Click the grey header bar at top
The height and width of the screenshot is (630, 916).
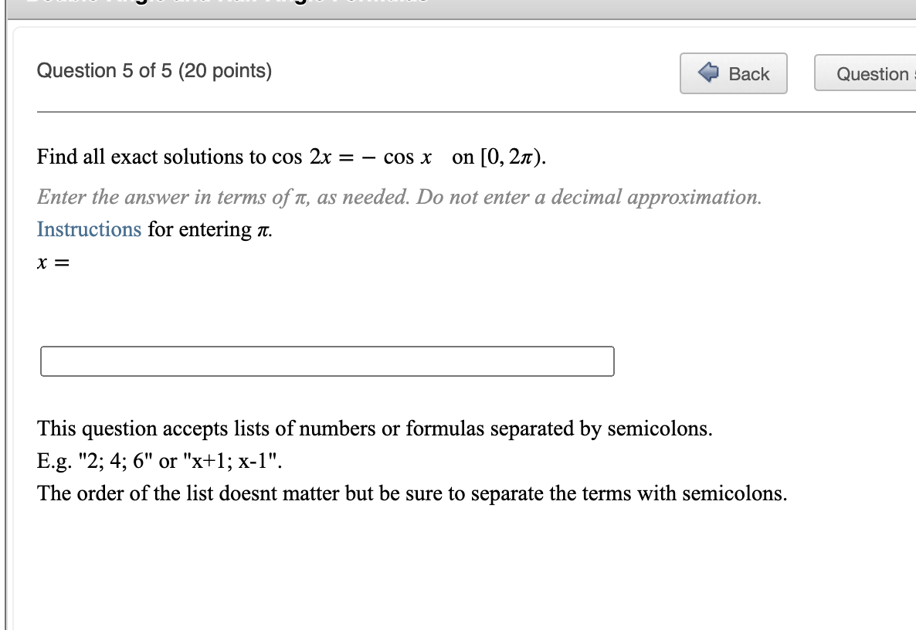point(463,4)
